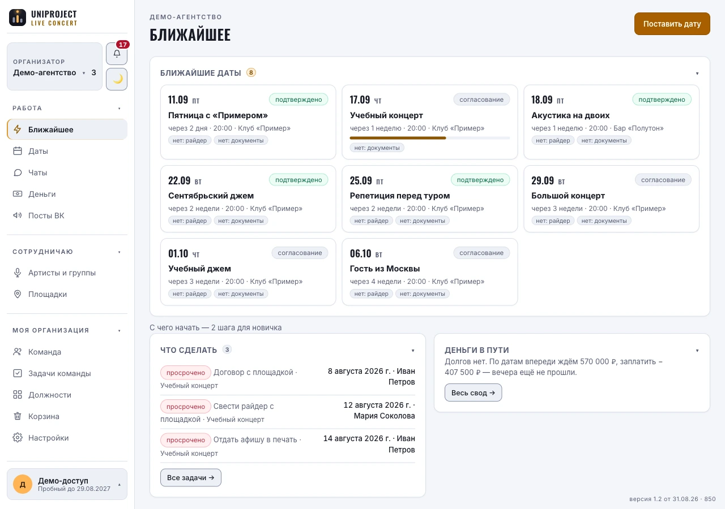Viewport: 725px width, 509px height.
Task: Click the Д avatar of Демо-доступ
Action: [x=23, y=484]
